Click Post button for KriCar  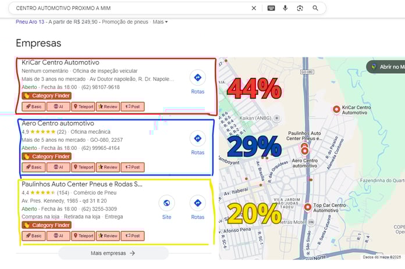click(x=133, y=106)
